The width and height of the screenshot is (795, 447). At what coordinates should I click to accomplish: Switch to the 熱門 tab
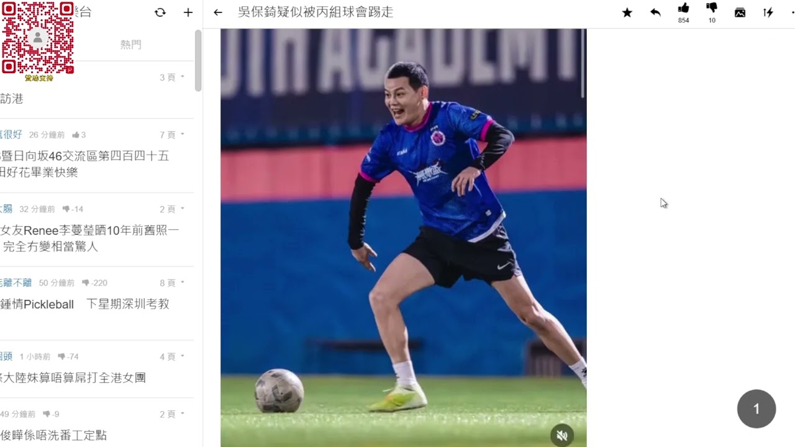click(x=131, y=45)
